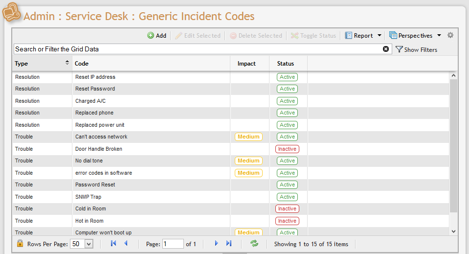Click the Page number input field

tap(173, 244)
